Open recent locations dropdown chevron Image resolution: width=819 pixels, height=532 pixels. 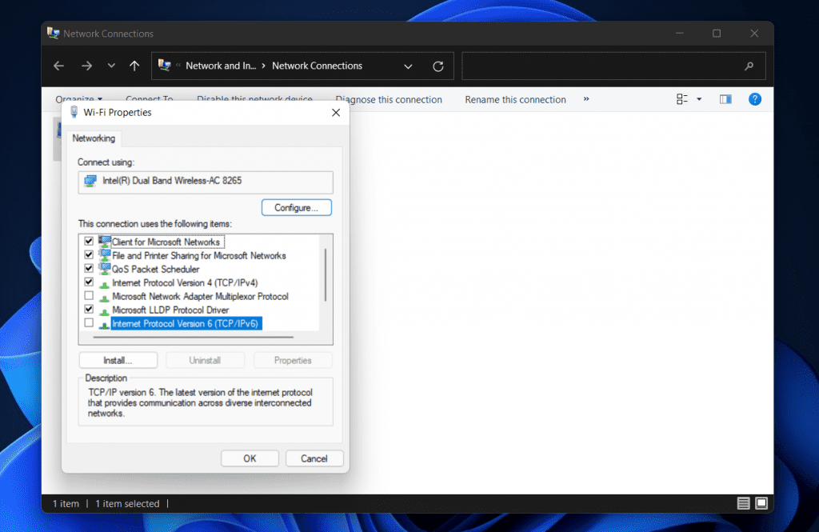pos(111,66)
